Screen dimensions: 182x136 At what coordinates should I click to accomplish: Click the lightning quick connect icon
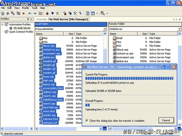pyautogui.click(x=8, y=13)
